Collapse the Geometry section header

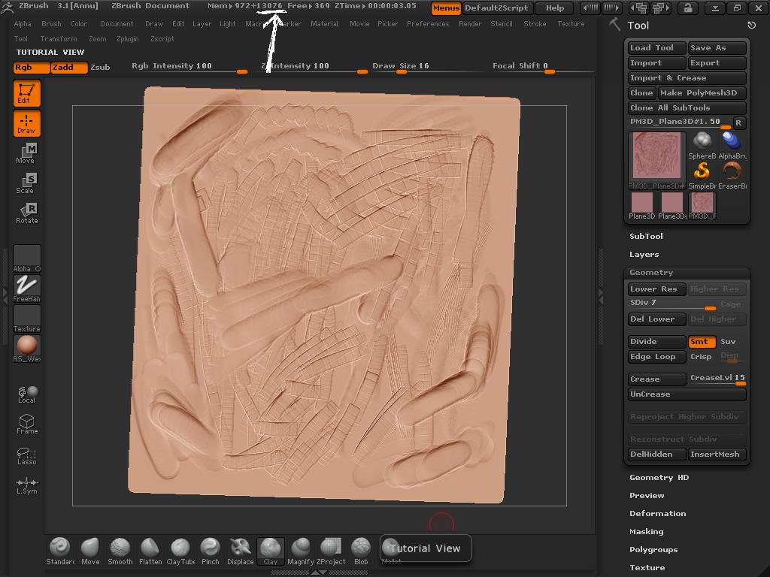[651, 272]
